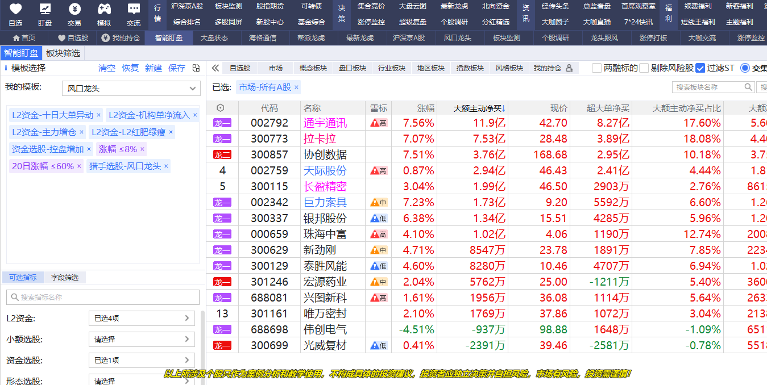This screenshot has height=385, width=767.
Task: Click the 清空 link in template header
Action: click(107, 68)
